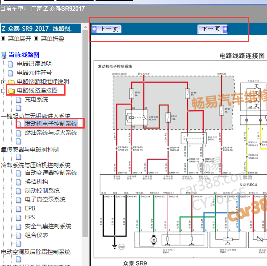
Task: Click the 菜单展开 list icon
Action: point(3,39)
